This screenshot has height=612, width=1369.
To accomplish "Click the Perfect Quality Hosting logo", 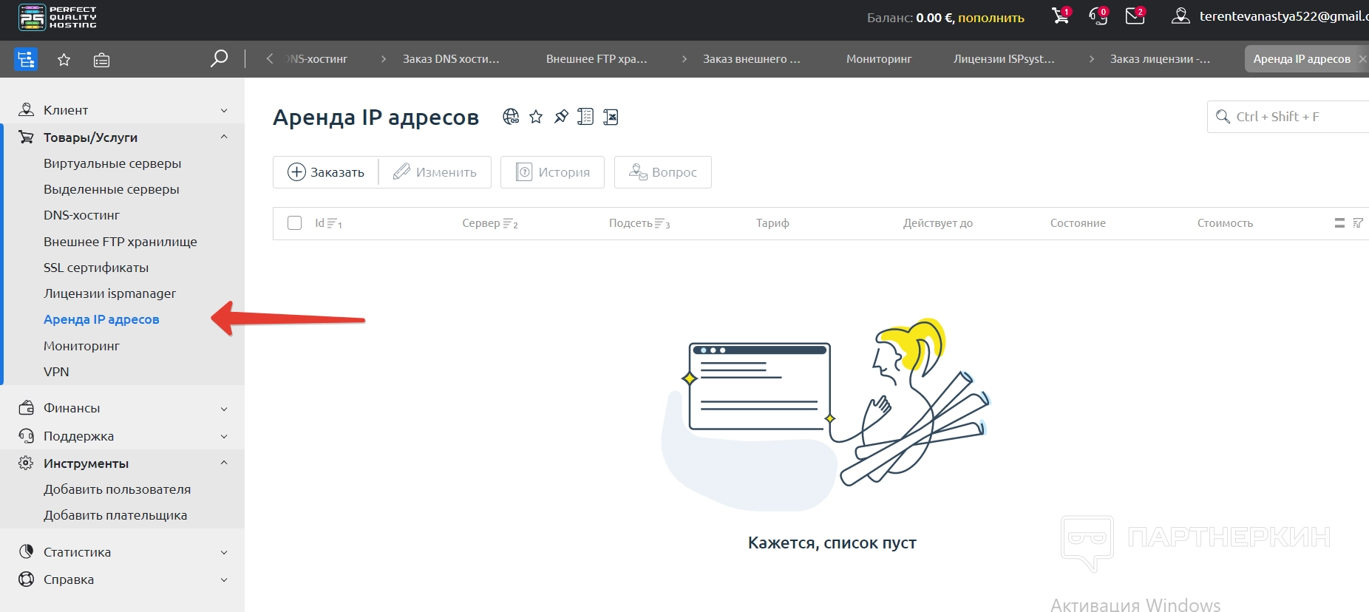I will pyautogui.click(x=58, y=17).
